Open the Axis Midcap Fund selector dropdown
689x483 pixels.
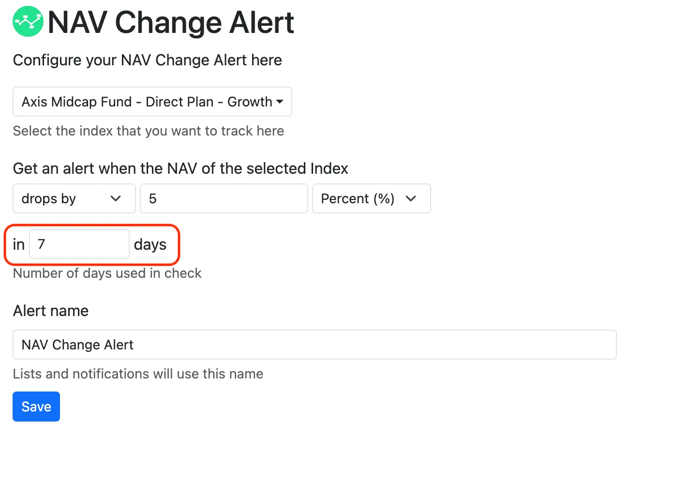152,102
